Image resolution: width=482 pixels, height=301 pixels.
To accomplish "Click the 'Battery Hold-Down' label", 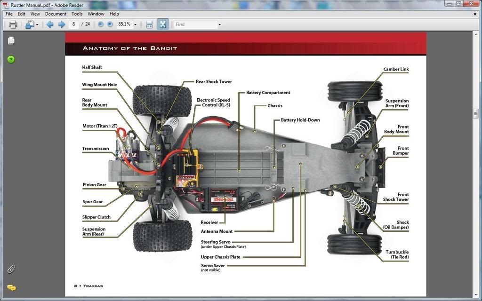I will [x=300, y=120].
